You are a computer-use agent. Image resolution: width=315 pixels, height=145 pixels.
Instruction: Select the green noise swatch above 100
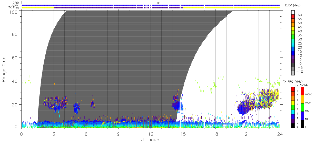point(302,107)
